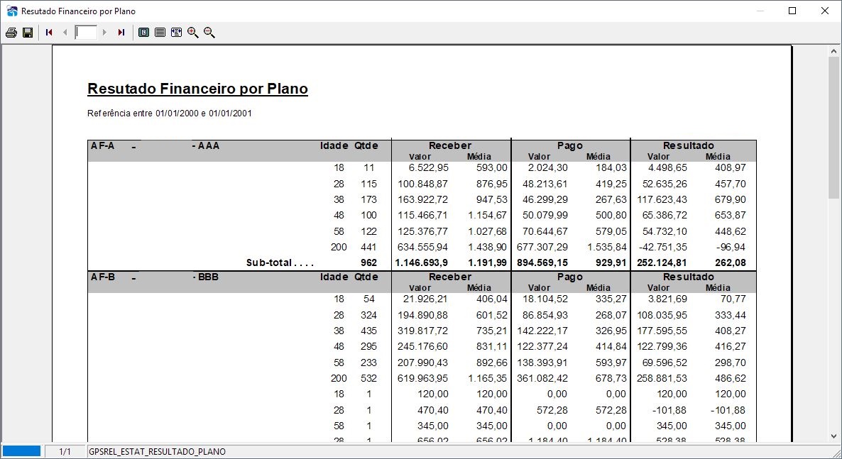
Task: Select the value 619.963,95
Action: (x=422, y=378)
